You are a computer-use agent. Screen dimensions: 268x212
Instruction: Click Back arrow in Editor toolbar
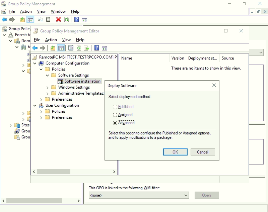pyautogui.click(x=35, y=48)
